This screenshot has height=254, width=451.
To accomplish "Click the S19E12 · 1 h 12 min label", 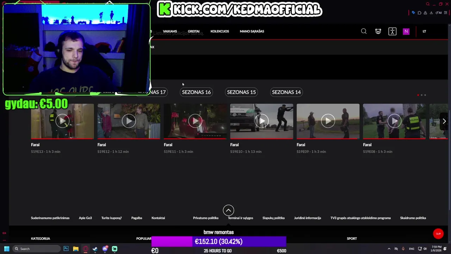I will (x=113, y=152).
